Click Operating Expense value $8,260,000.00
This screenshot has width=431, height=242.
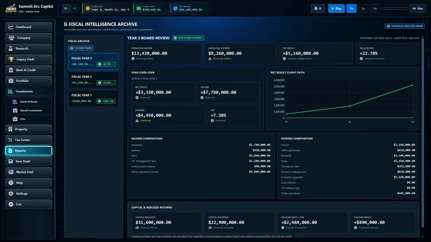click(225, 53)
